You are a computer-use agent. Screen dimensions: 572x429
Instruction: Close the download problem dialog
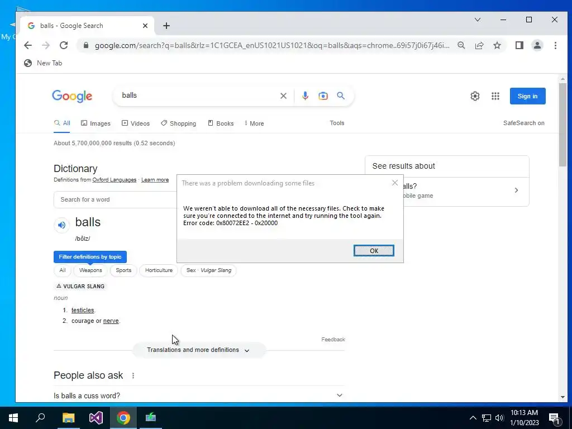(395, 183)
